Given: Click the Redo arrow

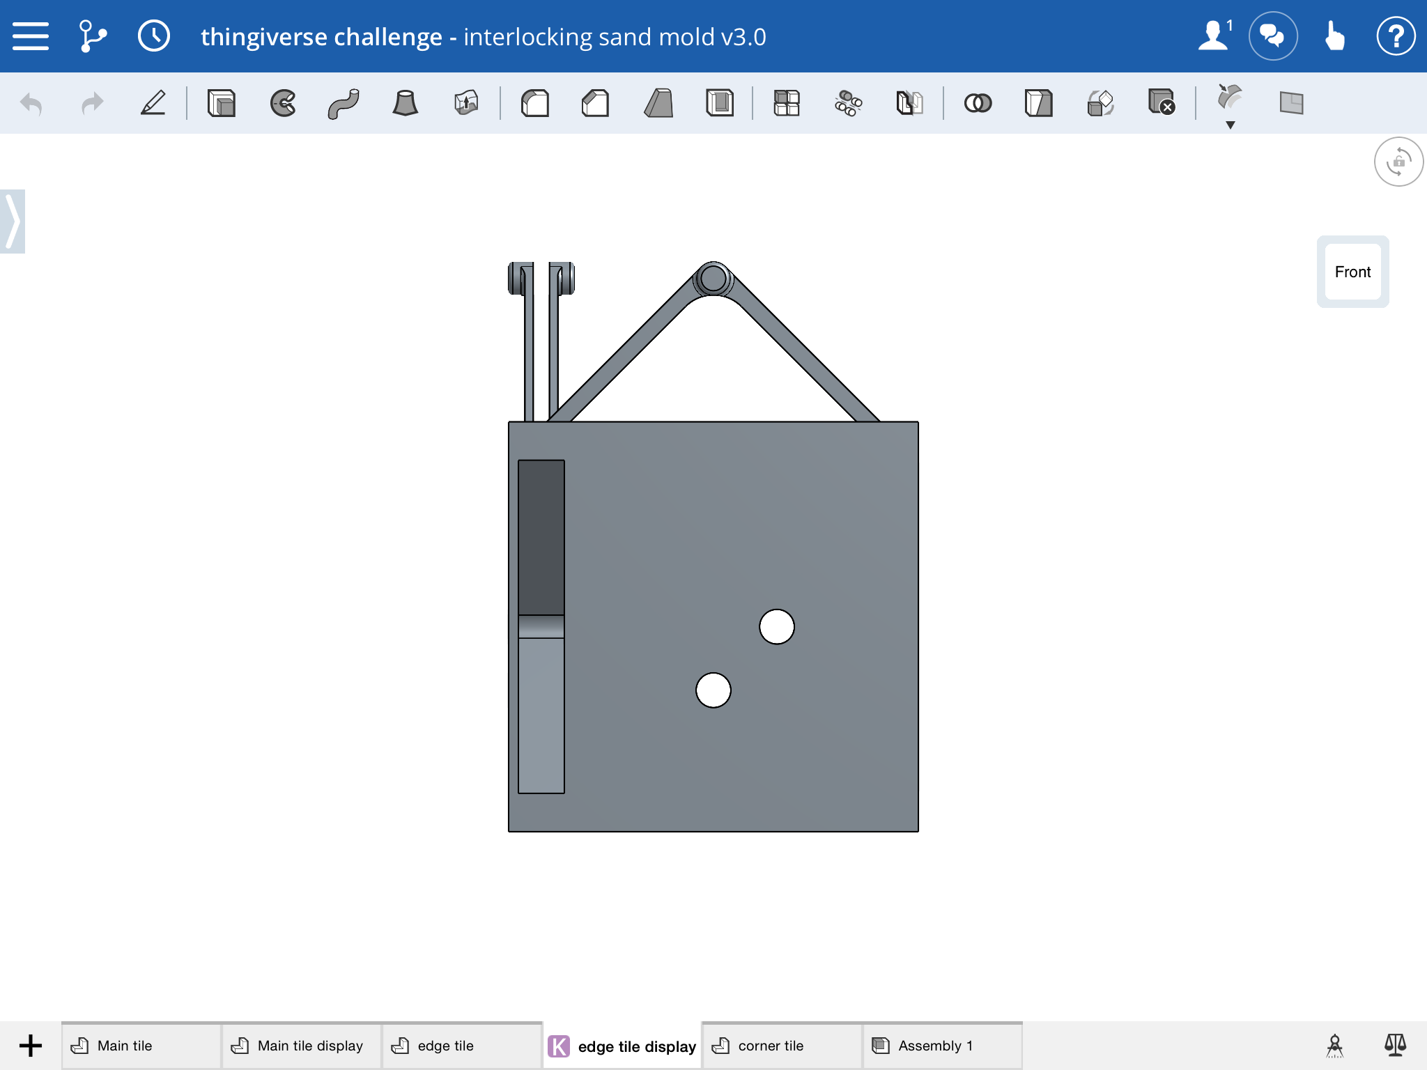Looking at the screenshot, I should point(92,104).
